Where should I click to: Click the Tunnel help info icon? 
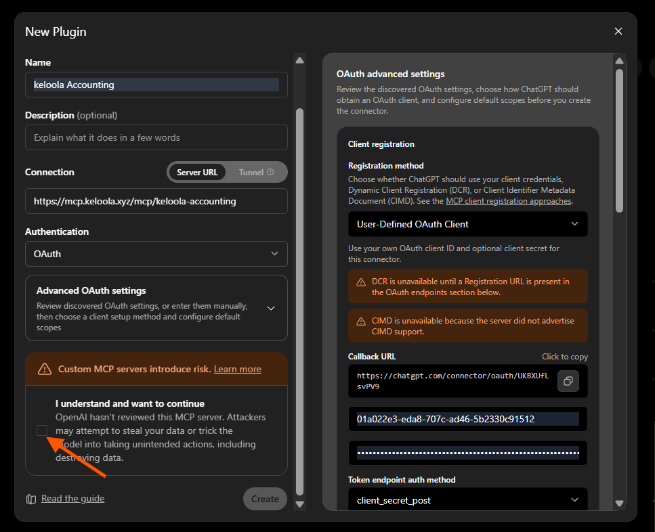(271, 172)
